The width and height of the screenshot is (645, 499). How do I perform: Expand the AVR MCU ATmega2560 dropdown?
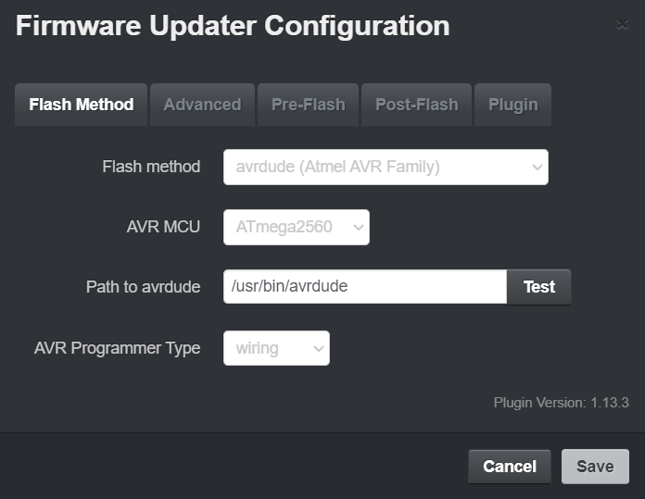(x=296, y=227)
